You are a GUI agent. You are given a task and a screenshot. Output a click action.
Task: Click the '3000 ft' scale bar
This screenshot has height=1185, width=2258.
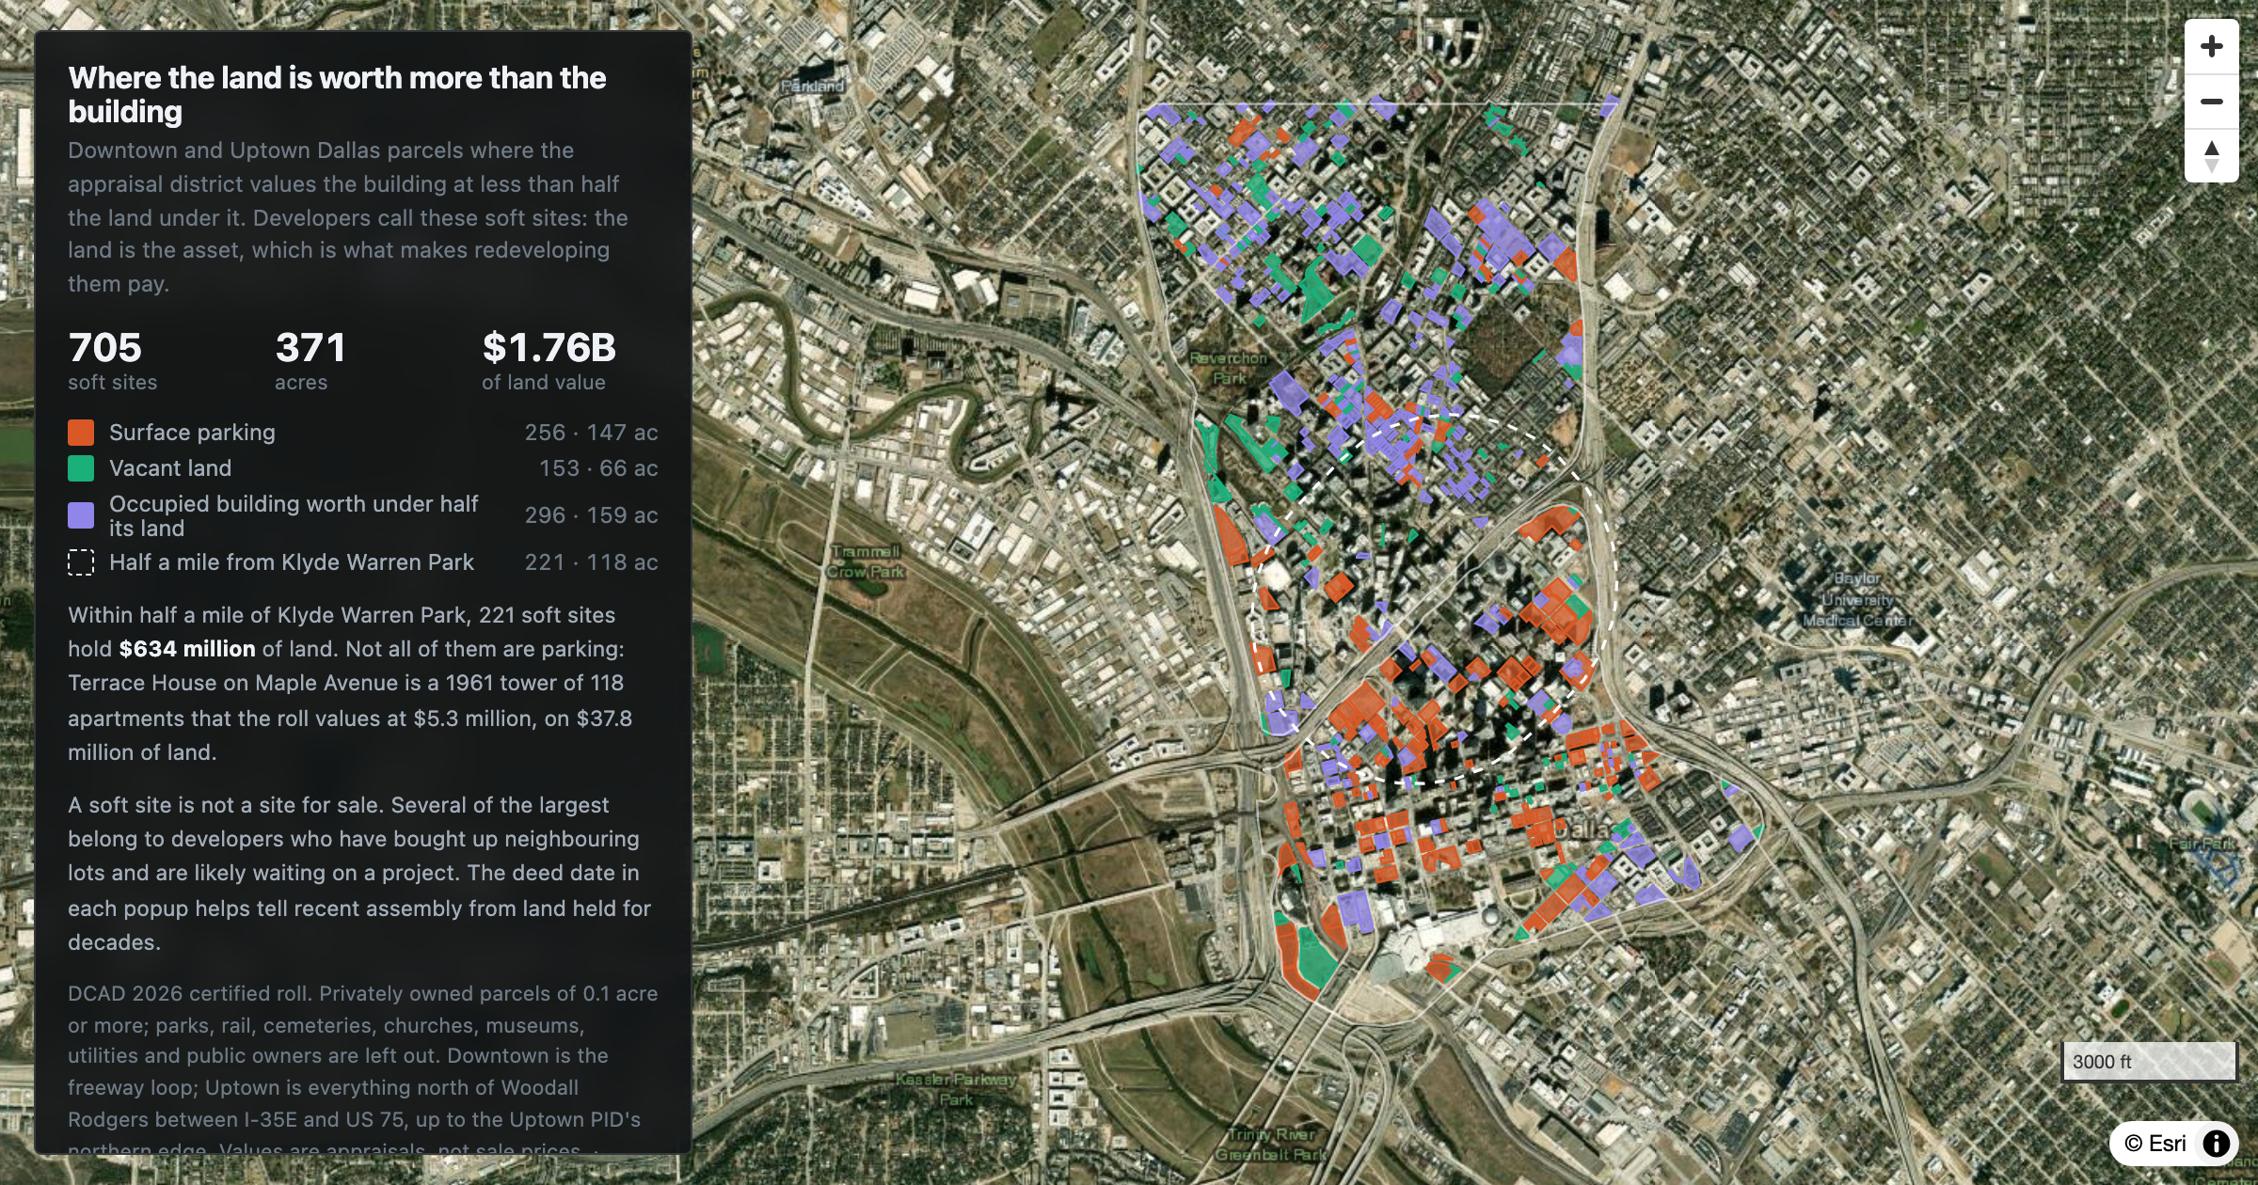pos(2149,1062)
